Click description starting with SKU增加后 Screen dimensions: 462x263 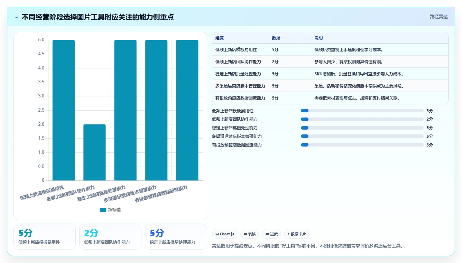click(359, 74)
